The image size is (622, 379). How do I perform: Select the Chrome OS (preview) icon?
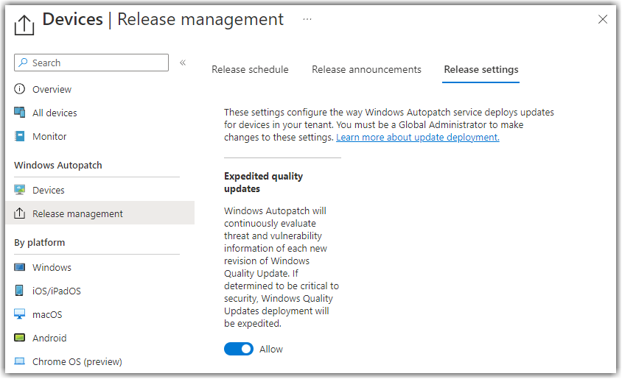point(19,361)
